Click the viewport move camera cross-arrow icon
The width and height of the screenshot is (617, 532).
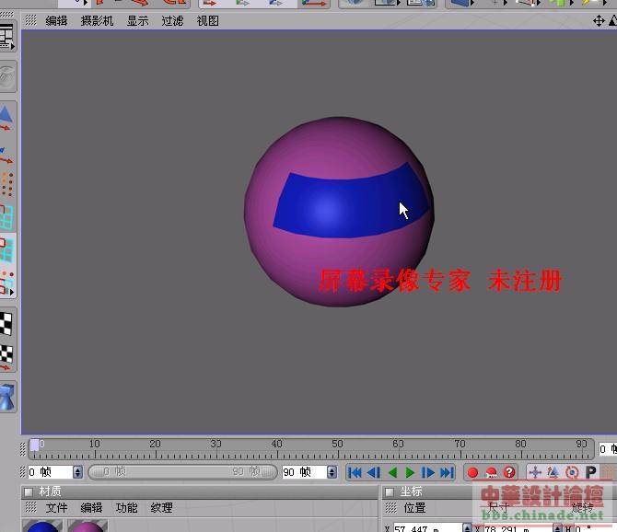tap(599, 20)
